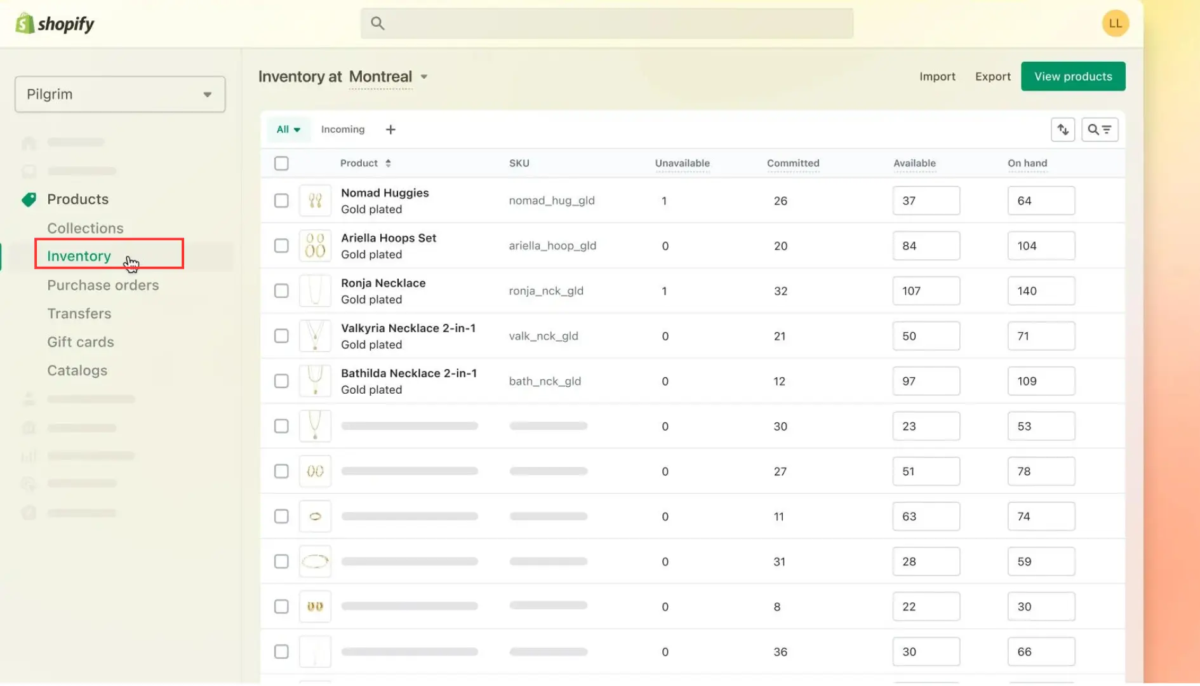Go to Catalogs in the sidebar
The width and height of the screenshot is (1200, 686).
[77, 371]
